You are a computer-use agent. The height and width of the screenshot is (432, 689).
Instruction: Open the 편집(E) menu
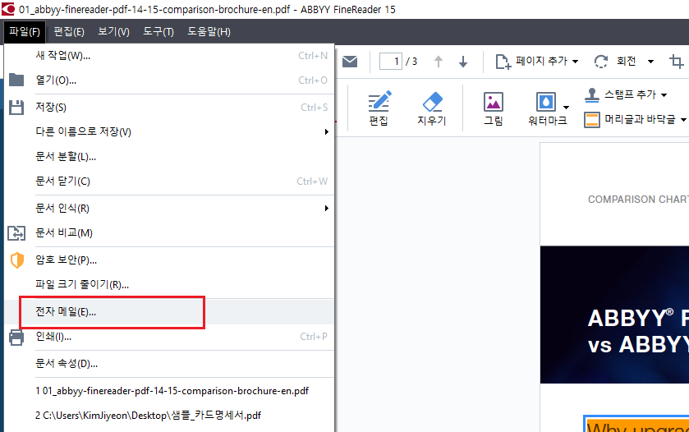[69, 32]
